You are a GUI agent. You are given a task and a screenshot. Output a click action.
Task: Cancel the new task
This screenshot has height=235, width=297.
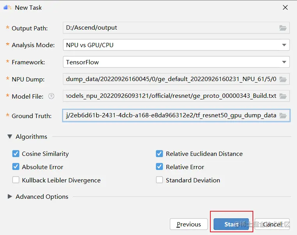tap(272, 224)
